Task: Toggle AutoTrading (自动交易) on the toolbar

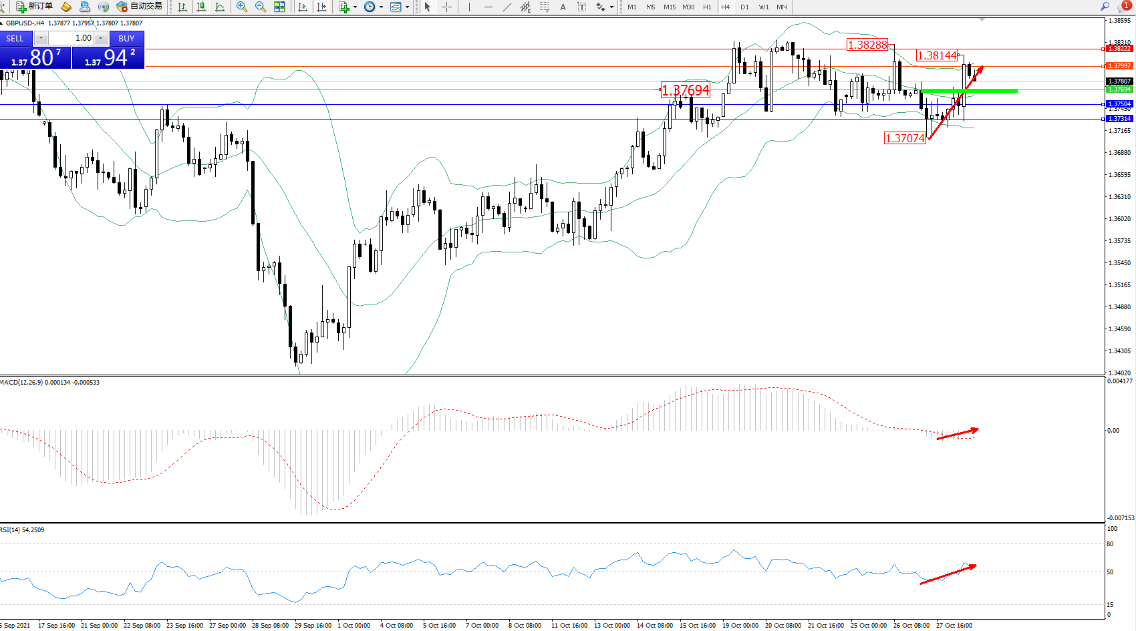Action: [139, 7]
